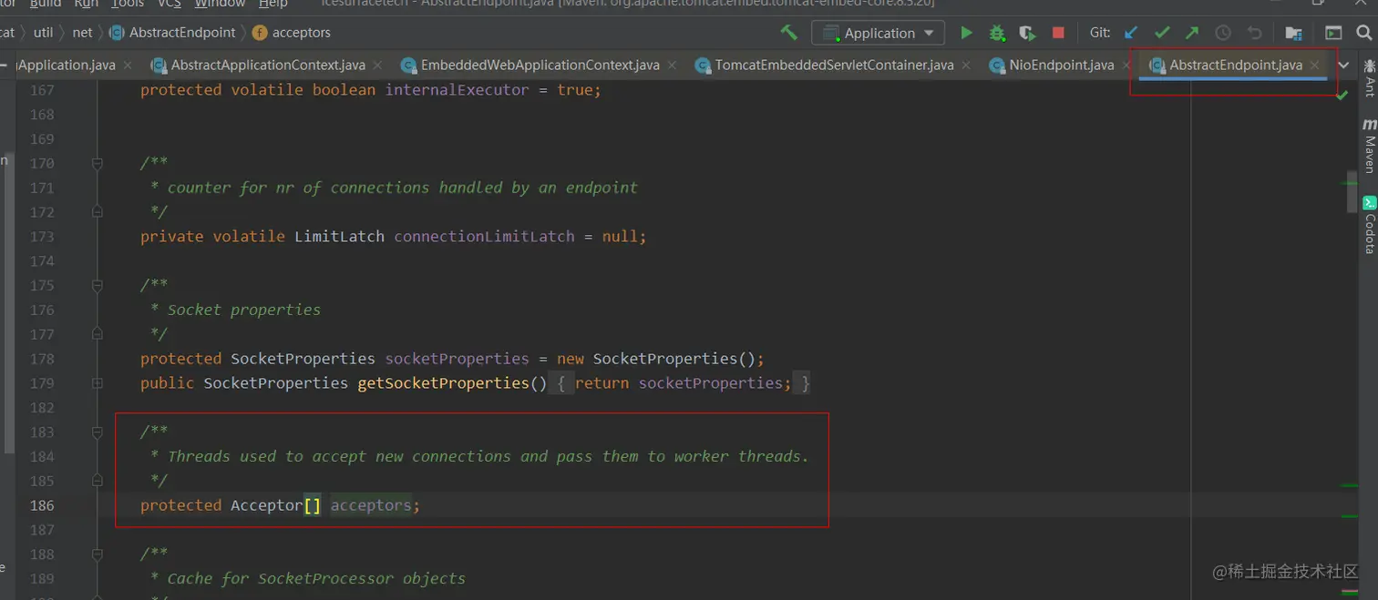Screen dimensions: 1378x600
Task: Push commits with green Git arrow
Action: [1192, 33]
